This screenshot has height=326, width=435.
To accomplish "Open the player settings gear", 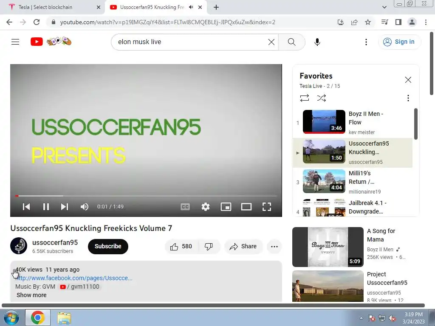I will click(206, 207).
